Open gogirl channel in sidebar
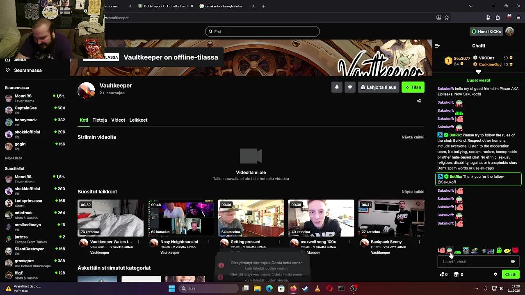Image resolution: width=525 pixels, height=295 pixels. point(35,146)
